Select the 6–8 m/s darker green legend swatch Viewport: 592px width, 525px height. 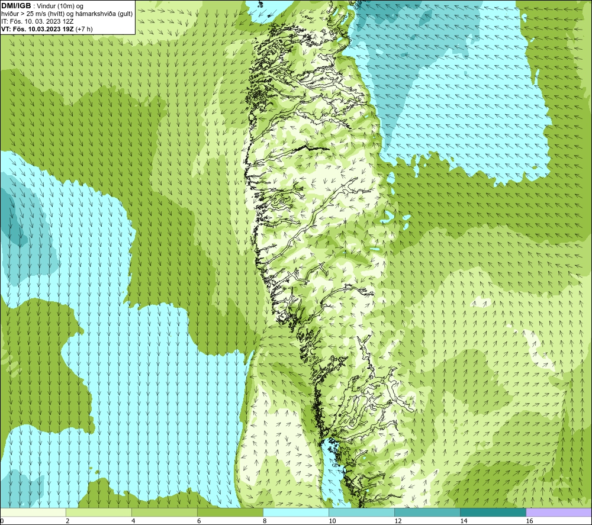[230, 512]
